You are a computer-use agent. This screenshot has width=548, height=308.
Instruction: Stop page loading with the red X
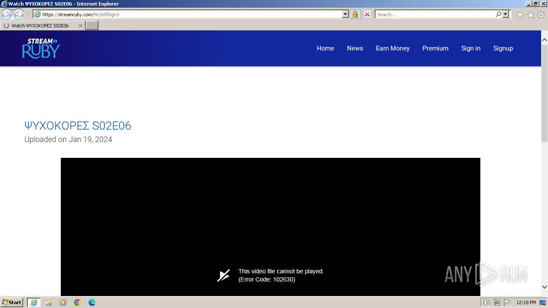[x=367, y=14]
